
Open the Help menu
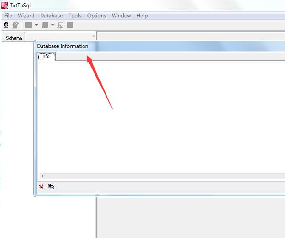point(142,16)
